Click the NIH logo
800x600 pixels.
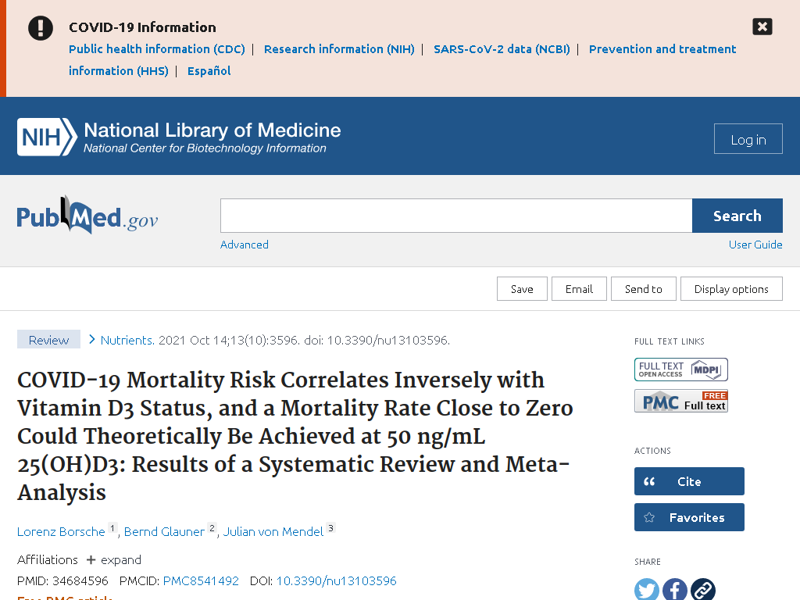pos(47,137)
